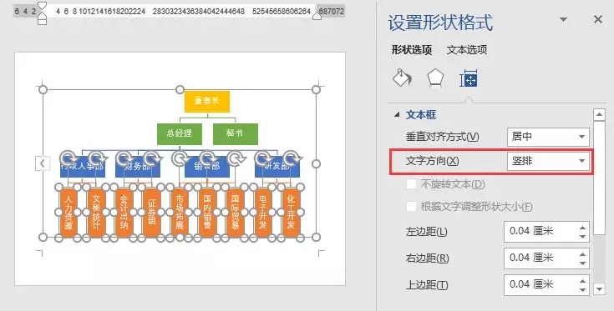Increase the 左边距 value with up arrow
The width and height of the screenshot is (614, 311).
583,228
